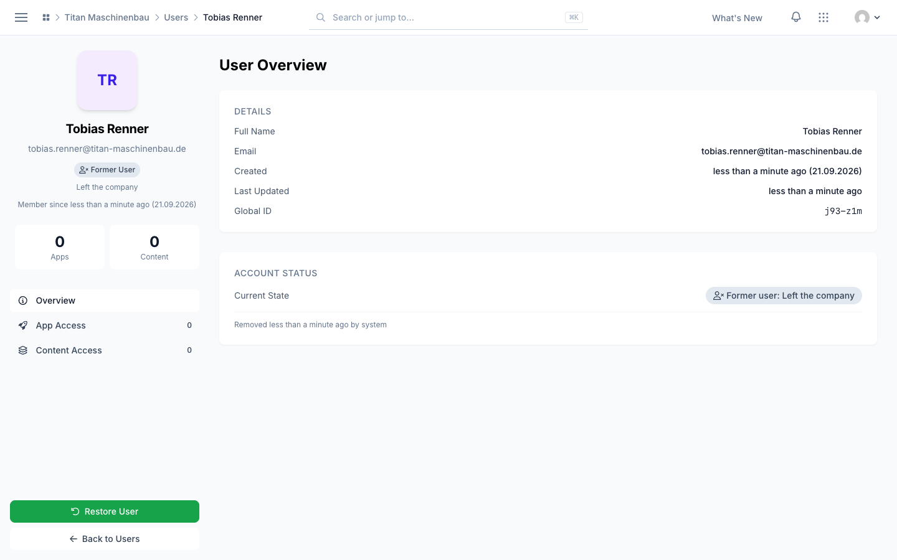Click the email value in Details
Screen dimensions: 897x560
pos(781,151)
